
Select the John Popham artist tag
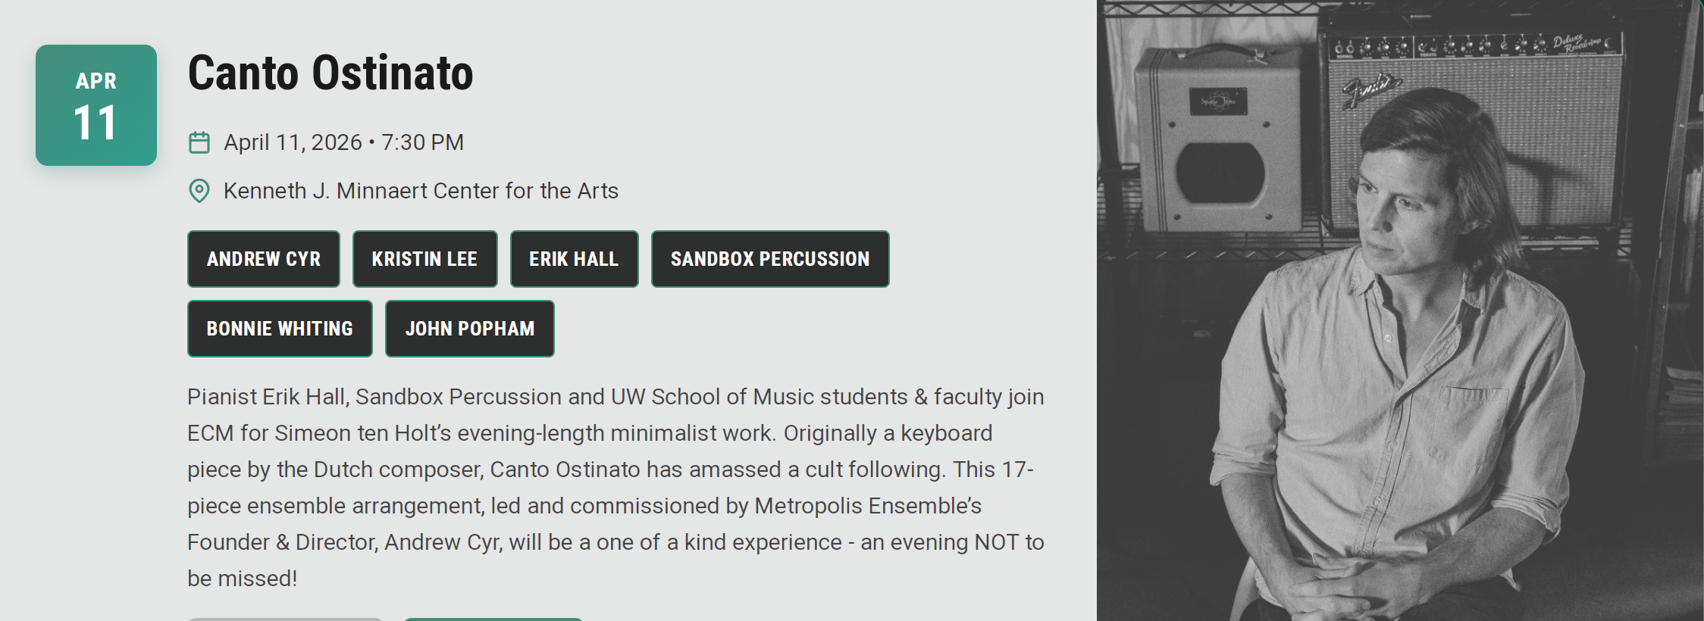(x=470, y=329)
